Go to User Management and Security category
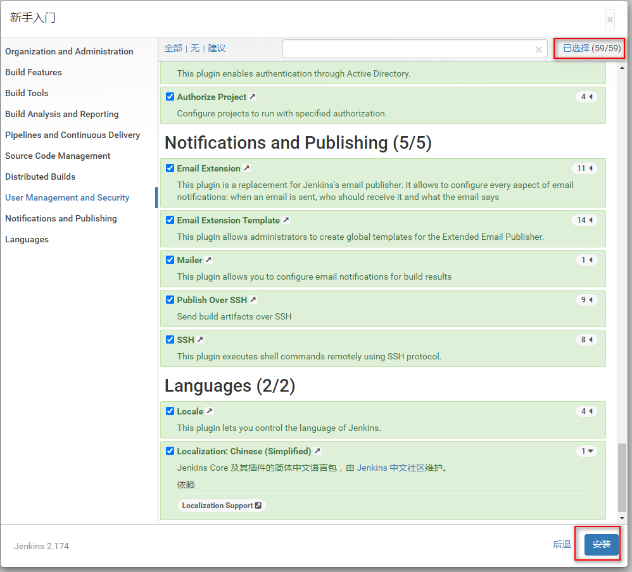The image size is (632, 572). click(67, 198)
